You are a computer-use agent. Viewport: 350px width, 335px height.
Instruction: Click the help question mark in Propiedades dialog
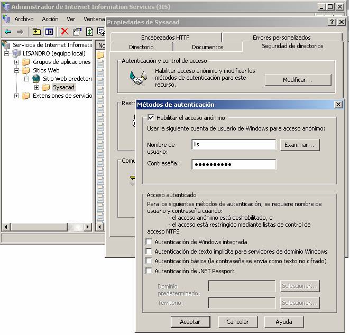tap(332, 22)
